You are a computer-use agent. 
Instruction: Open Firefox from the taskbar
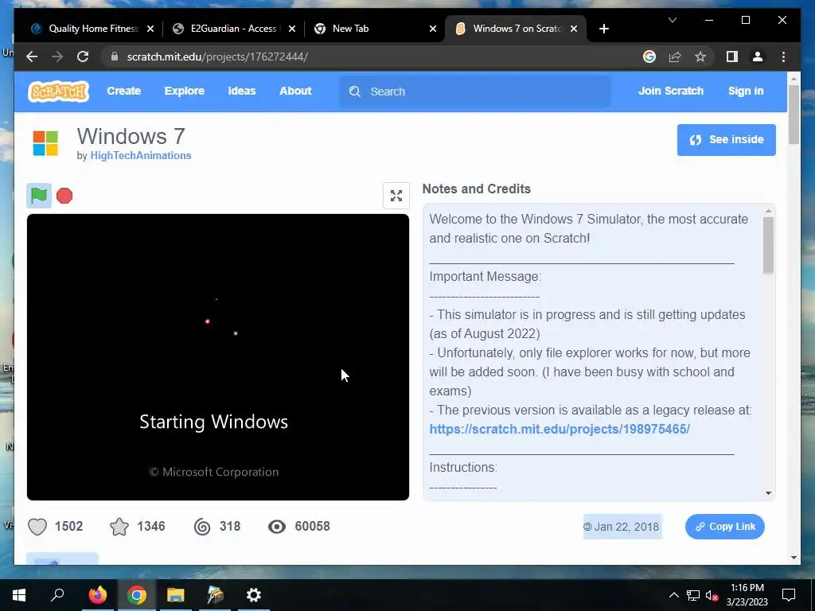click(97, 595)
